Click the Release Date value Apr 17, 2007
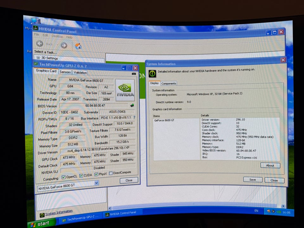Image resolution: width=304 pixels, height=228 pixels. coord(70,99)
